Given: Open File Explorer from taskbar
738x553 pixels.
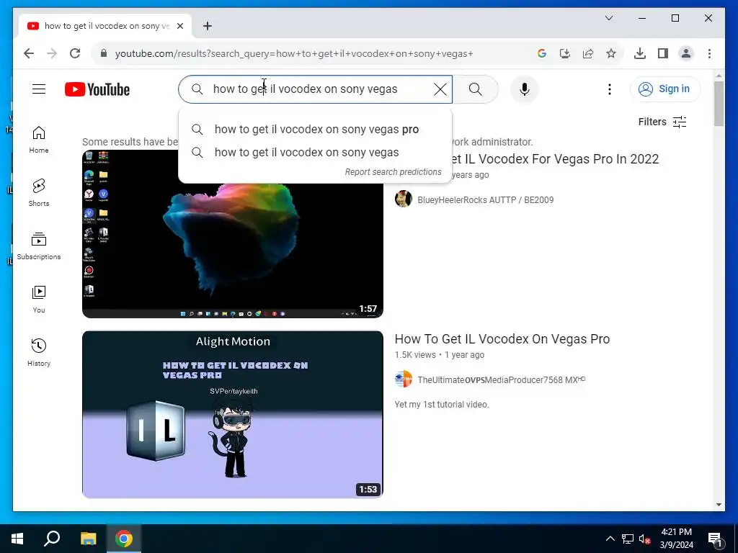Looking at the screenshot, I should [88, 539].
